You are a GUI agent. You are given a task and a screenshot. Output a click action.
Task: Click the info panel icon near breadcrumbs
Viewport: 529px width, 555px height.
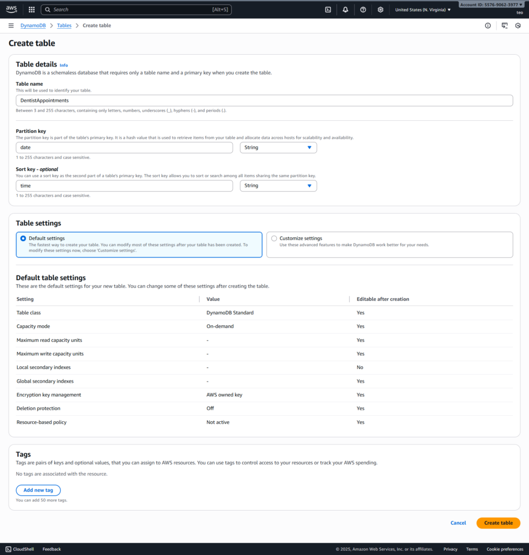pyautogui.click(x=488, y=25)
